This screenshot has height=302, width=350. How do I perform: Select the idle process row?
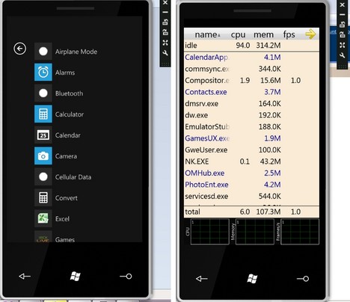tap(251, 46)
